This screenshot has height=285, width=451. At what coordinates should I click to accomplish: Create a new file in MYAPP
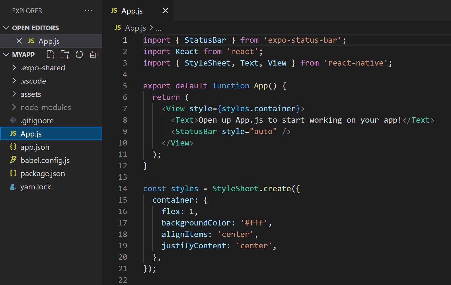[50, 54]
